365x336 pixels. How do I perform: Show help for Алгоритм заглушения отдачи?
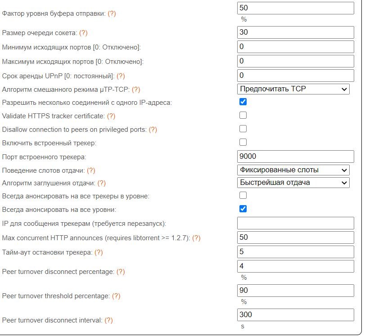[x=102, y=183]
